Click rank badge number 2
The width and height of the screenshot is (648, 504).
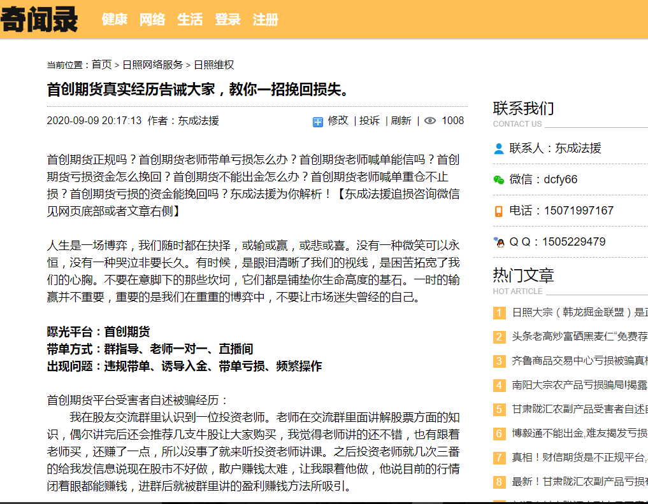[500, 337]
